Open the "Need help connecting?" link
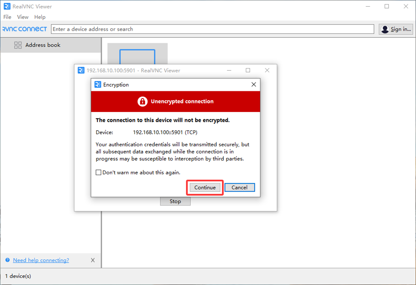 [x=41, y=260]
